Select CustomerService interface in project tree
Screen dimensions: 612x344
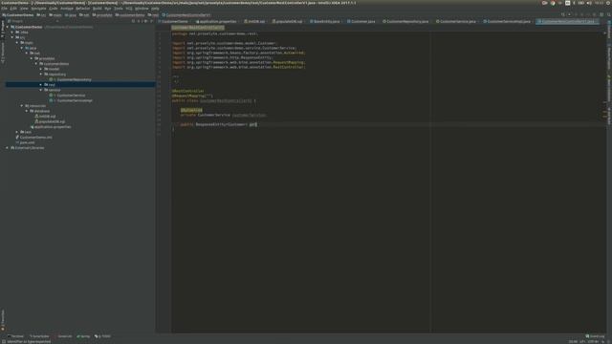(71, 96)
